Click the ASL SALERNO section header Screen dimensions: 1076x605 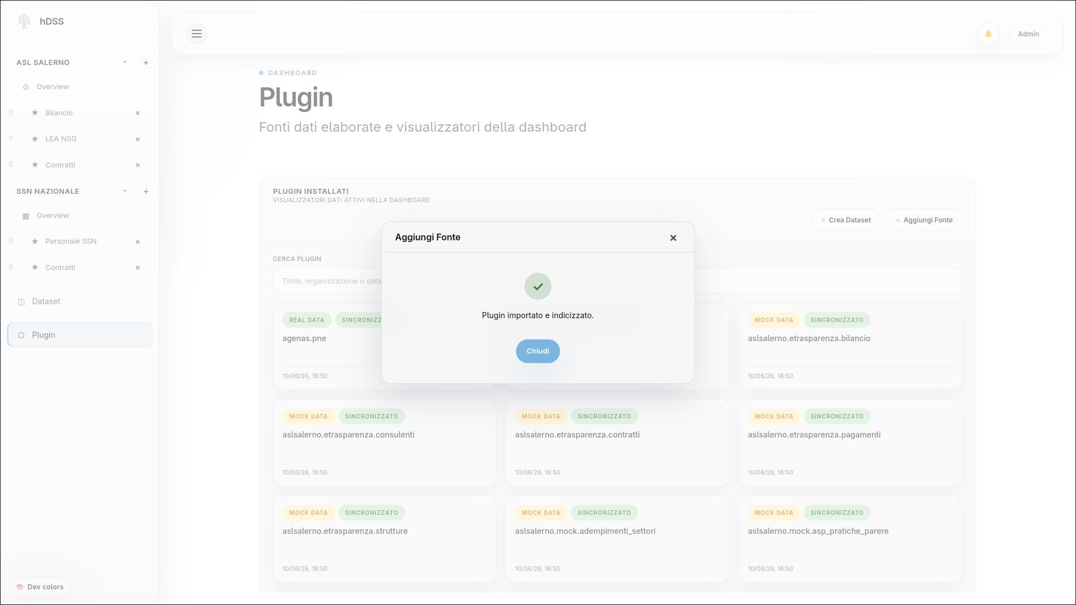click(x=43, y=63)
